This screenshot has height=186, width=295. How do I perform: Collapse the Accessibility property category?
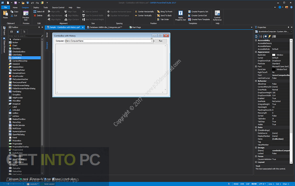256,40
